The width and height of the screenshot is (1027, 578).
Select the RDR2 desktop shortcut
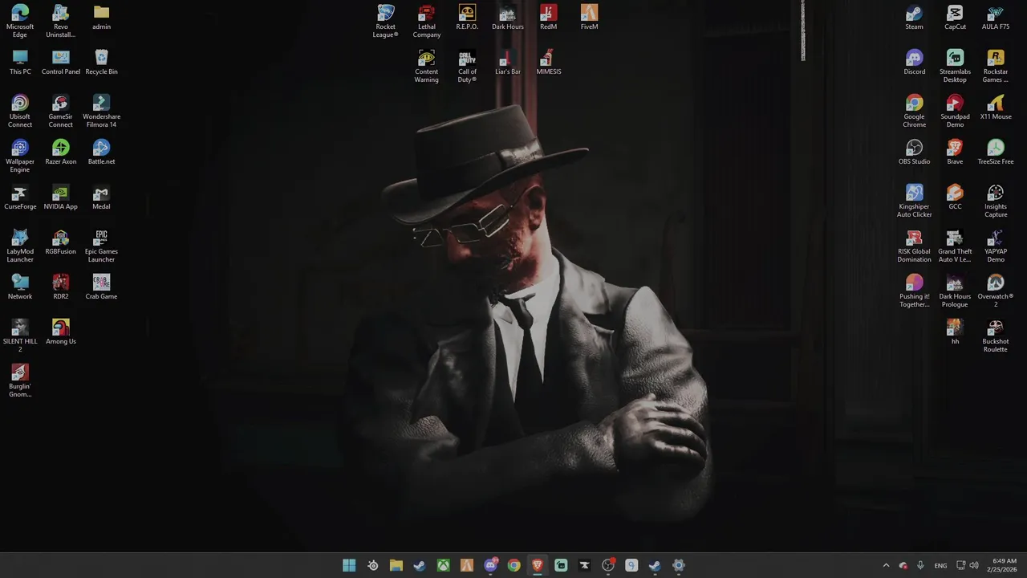[61, 287]
